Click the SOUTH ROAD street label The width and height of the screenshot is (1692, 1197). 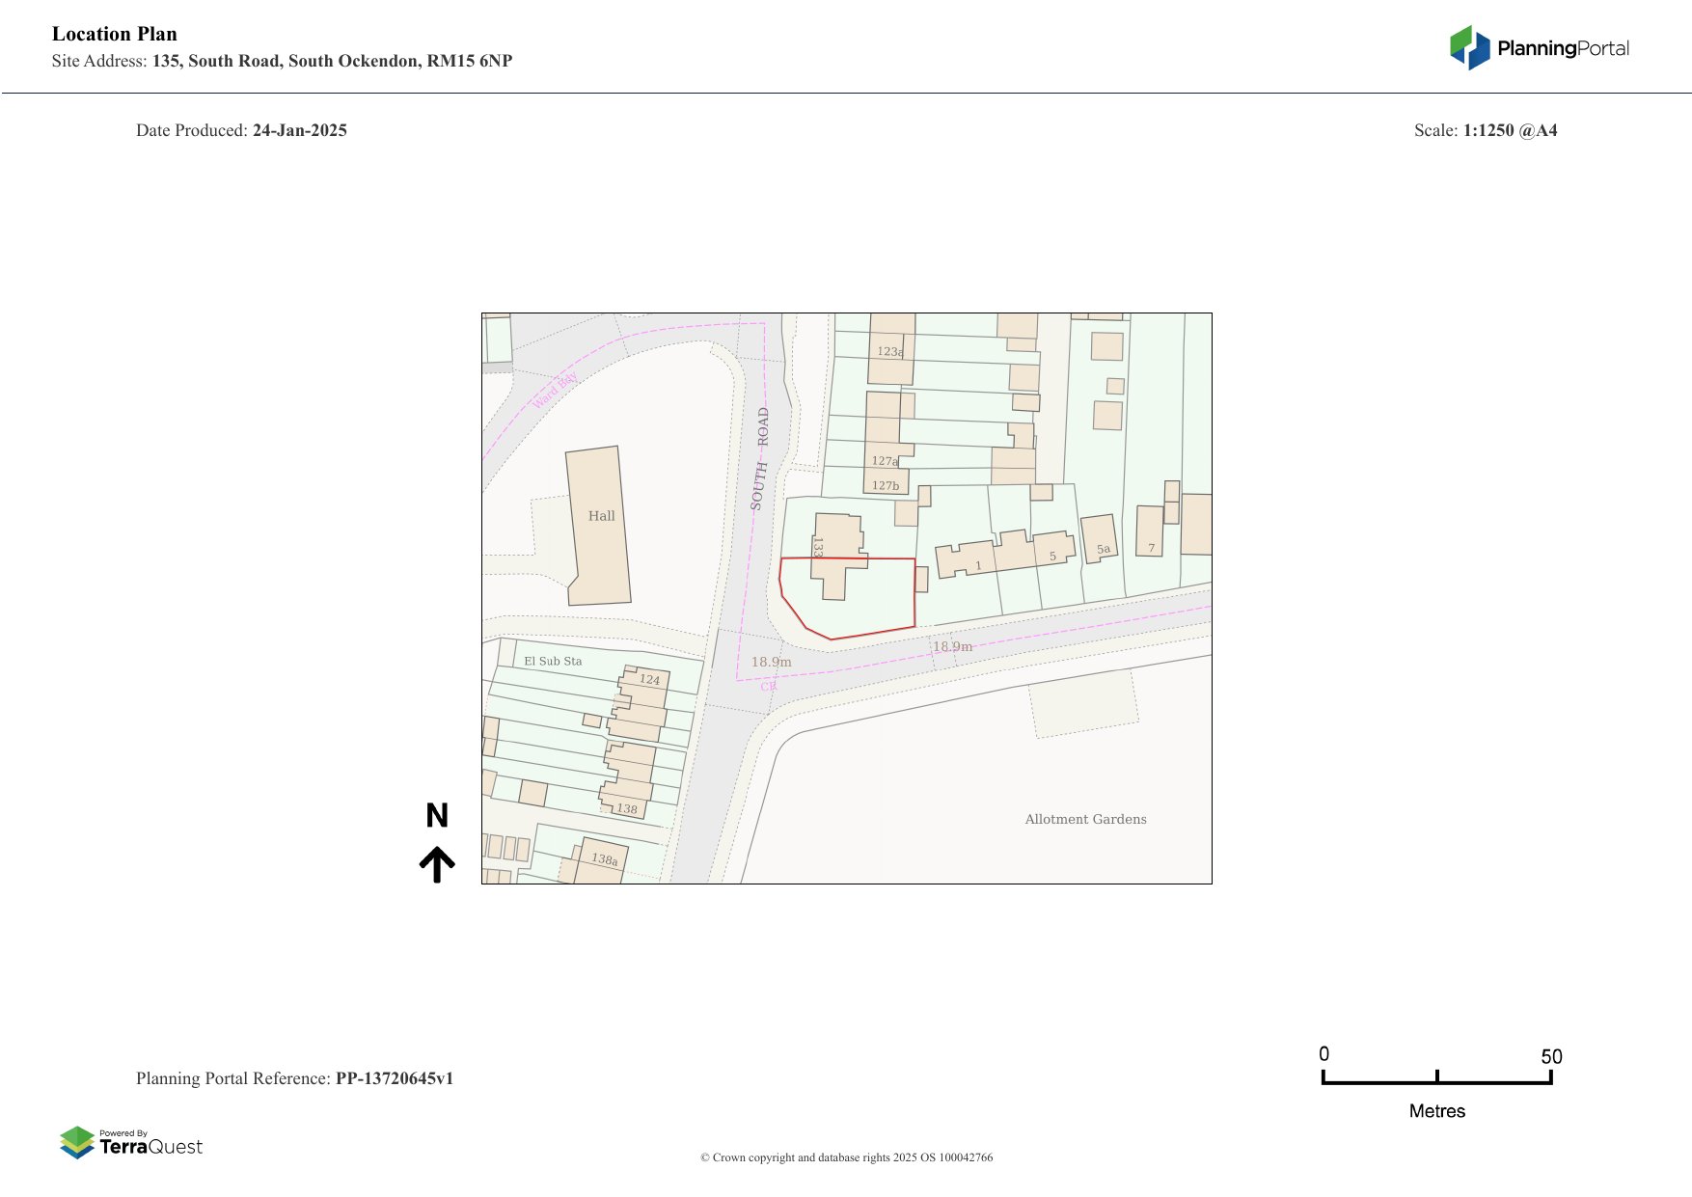pos(760,458)
